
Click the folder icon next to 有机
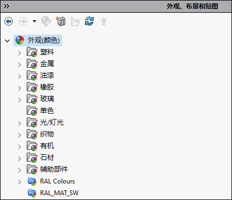32,146
